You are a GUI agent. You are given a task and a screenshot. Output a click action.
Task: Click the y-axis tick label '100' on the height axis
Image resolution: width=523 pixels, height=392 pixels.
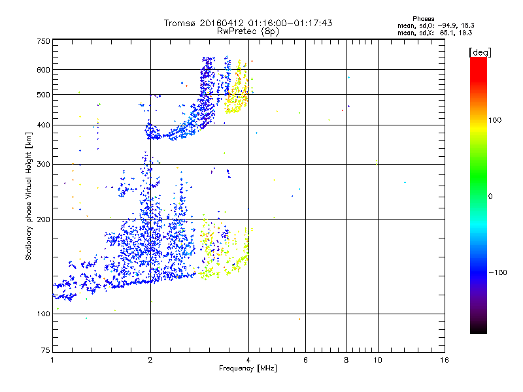43,314
